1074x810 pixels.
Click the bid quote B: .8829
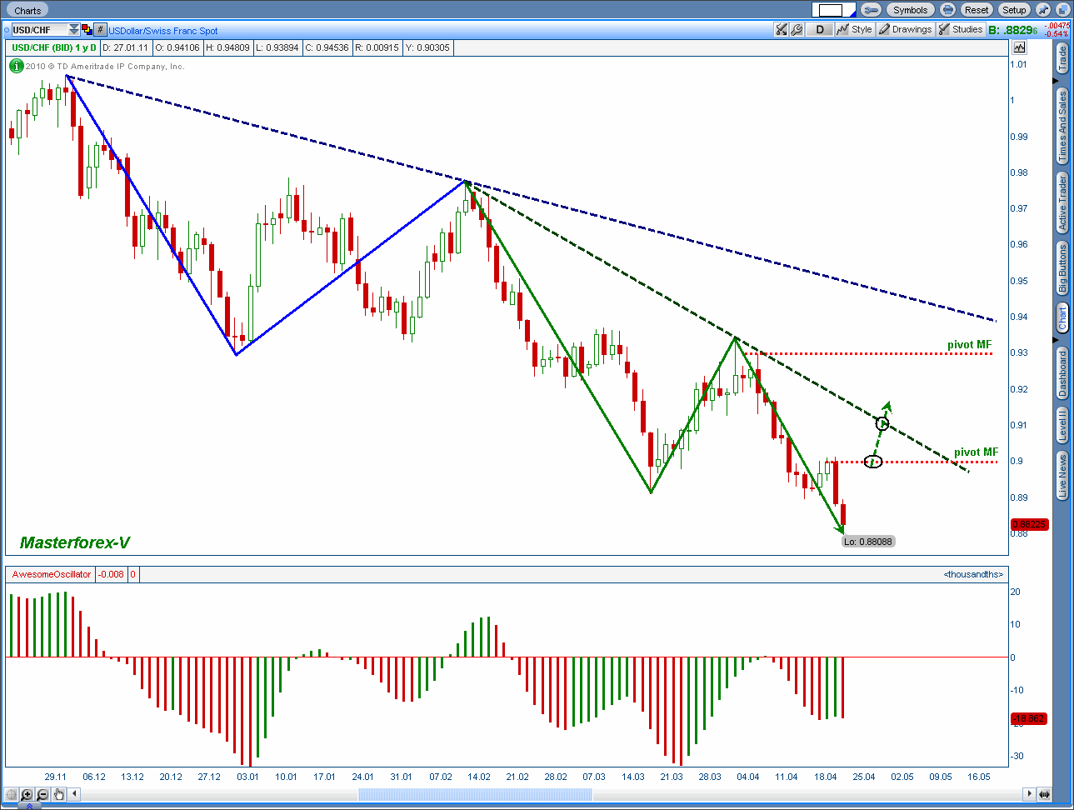click(1013, 30)
